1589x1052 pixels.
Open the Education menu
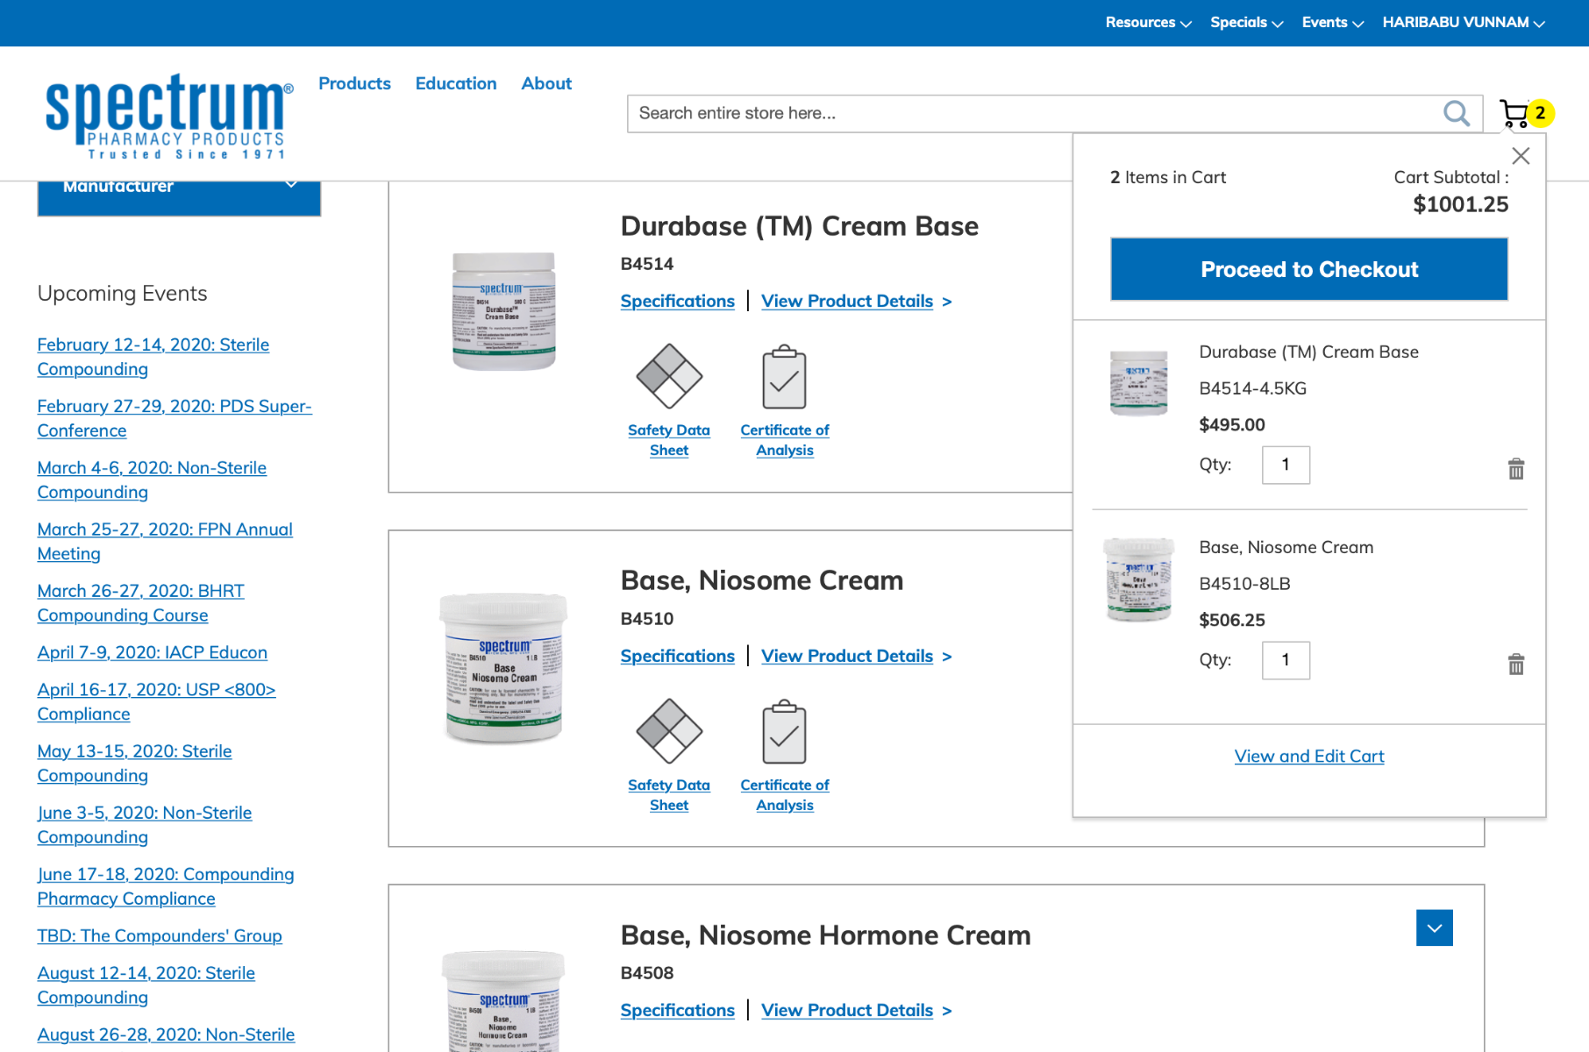[456, 83]
